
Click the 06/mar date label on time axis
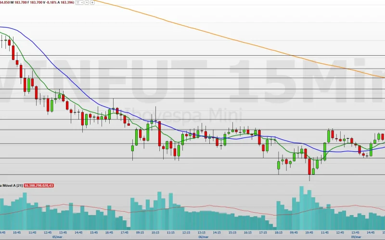coord(203,237)
